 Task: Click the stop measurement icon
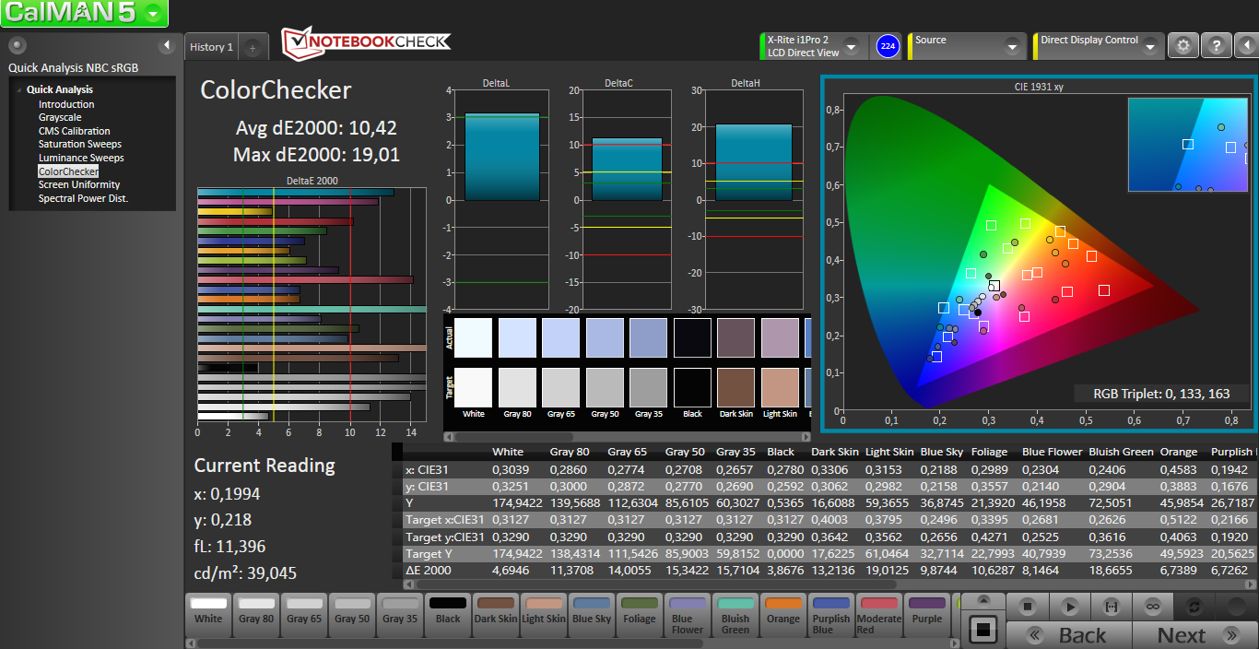pyautogui.click(x=1029, y=607)
